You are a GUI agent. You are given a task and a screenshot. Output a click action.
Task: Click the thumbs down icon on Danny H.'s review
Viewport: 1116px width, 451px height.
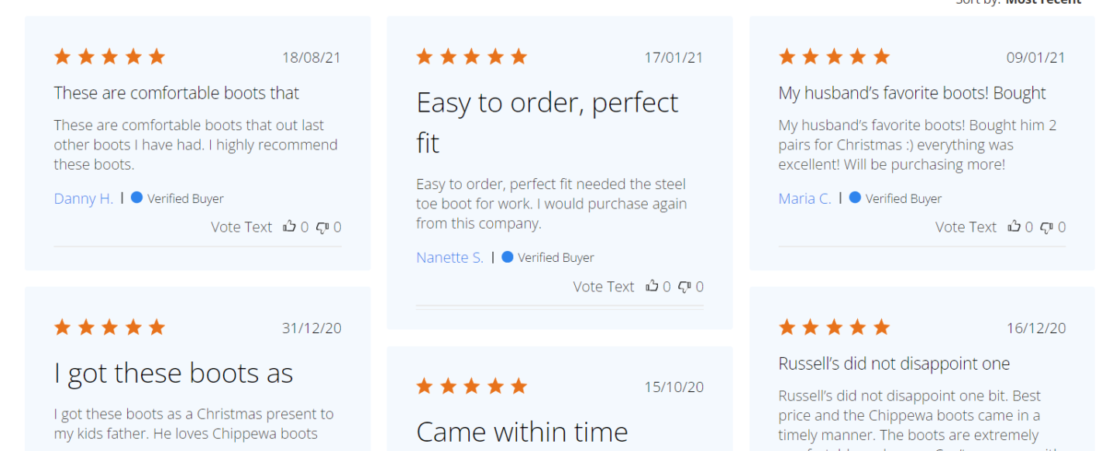(x=322, y=225)
